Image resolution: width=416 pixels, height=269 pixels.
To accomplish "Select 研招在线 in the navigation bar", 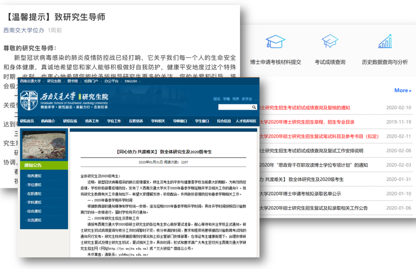I will (x=70, y=121).
